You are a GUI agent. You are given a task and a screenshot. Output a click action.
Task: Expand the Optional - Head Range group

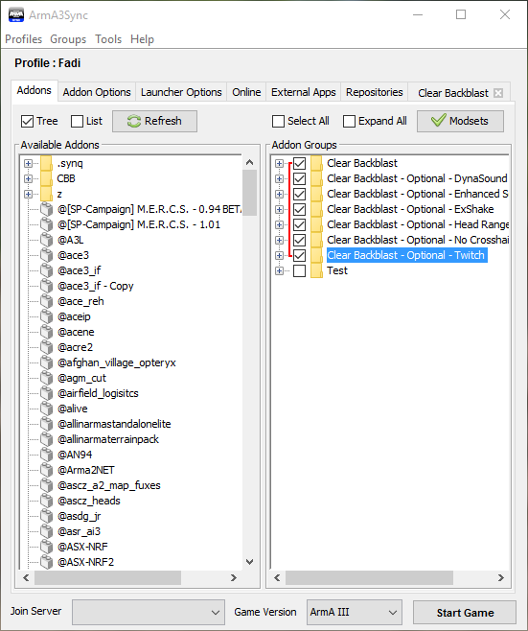[279, 224]
